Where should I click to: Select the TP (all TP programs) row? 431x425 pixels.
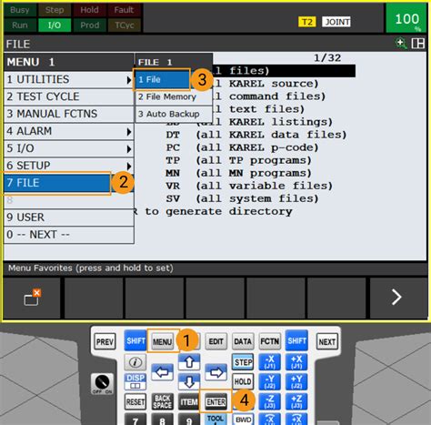(239, 160)
